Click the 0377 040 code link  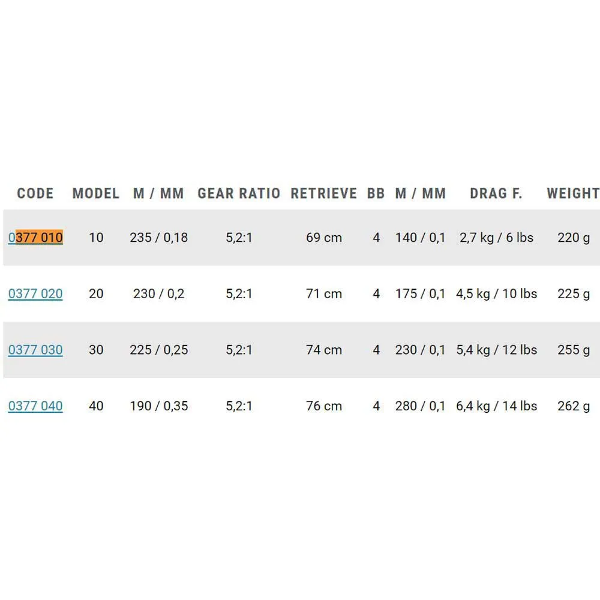tap(35, 406)
